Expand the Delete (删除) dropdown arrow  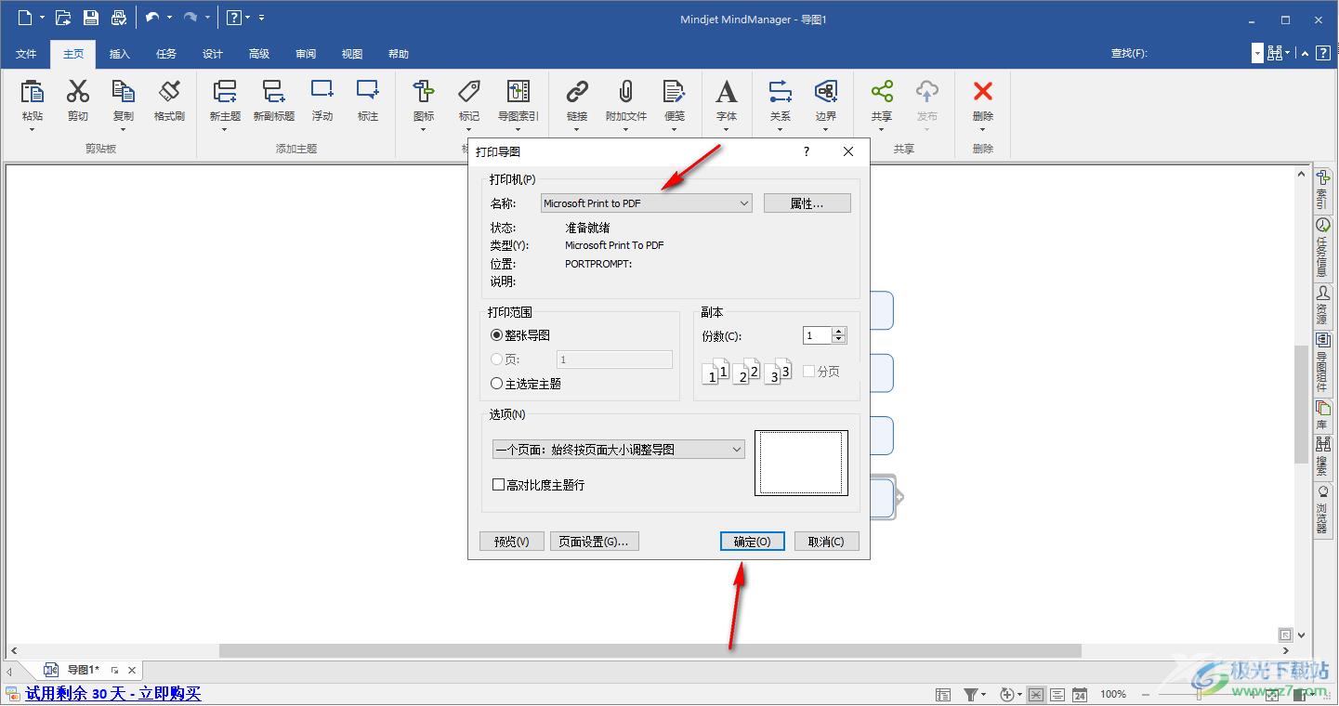(x=983, y=130)
